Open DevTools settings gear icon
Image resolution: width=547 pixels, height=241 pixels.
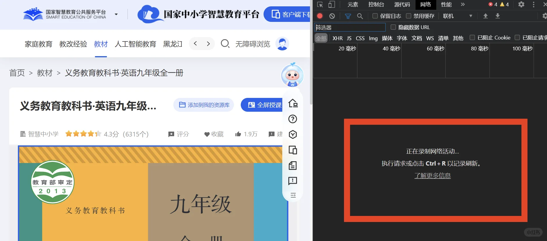pos(521,5)
